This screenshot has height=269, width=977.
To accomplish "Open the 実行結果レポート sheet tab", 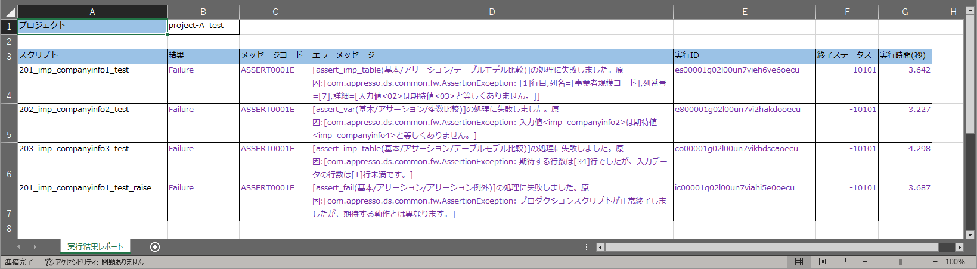I will 95,246.
